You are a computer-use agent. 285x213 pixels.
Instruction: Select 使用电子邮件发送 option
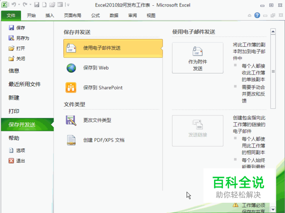coord(113,48)
